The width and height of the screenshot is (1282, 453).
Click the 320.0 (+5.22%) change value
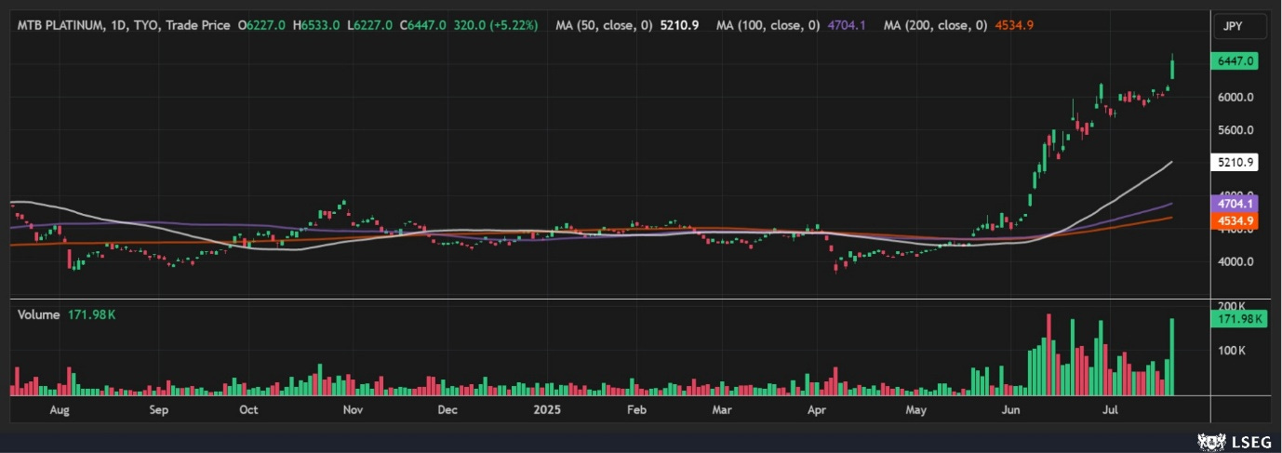tap(496, 26)
